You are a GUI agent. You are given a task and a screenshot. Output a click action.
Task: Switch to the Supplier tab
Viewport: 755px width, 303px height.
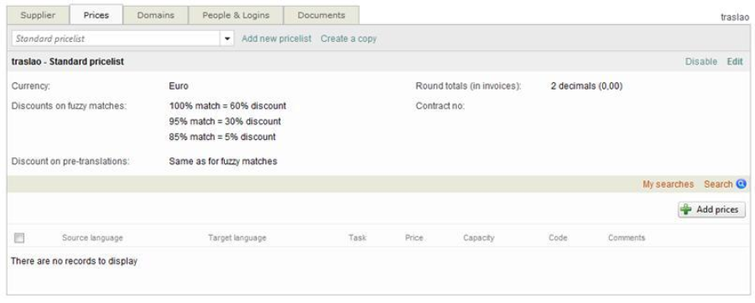tap(38, 15)
